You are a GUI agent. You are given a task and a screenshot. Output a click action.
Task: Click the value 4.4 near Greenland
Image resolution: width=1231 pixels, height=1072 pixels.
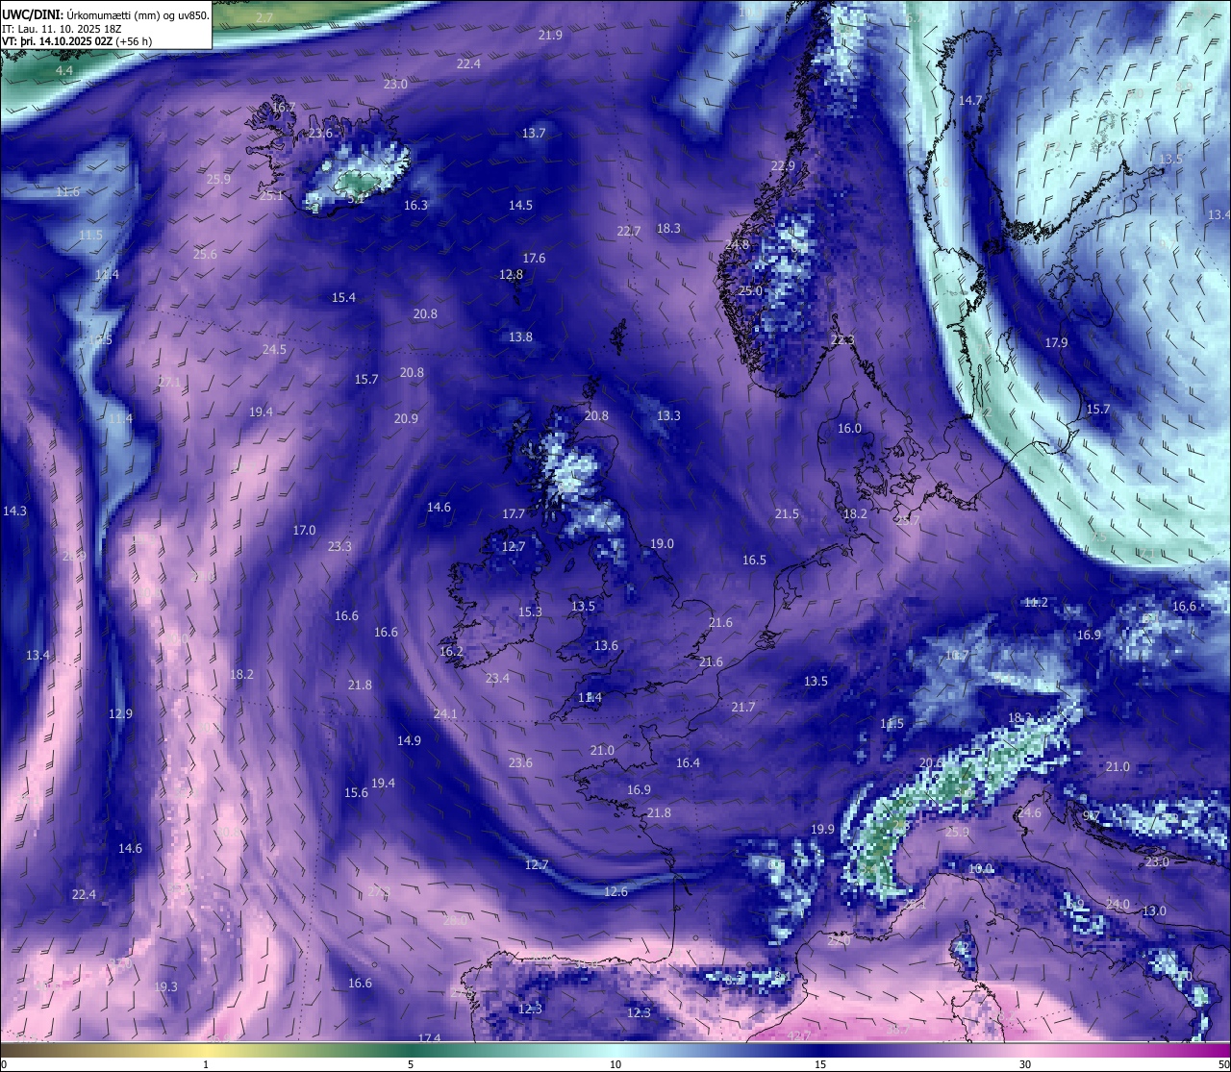(63, 72)
